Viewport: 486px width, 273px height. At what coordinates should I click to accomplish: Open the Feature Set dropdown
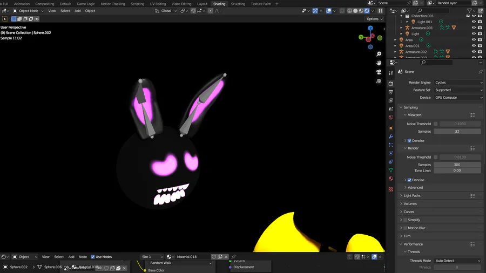tap(458, 90)
